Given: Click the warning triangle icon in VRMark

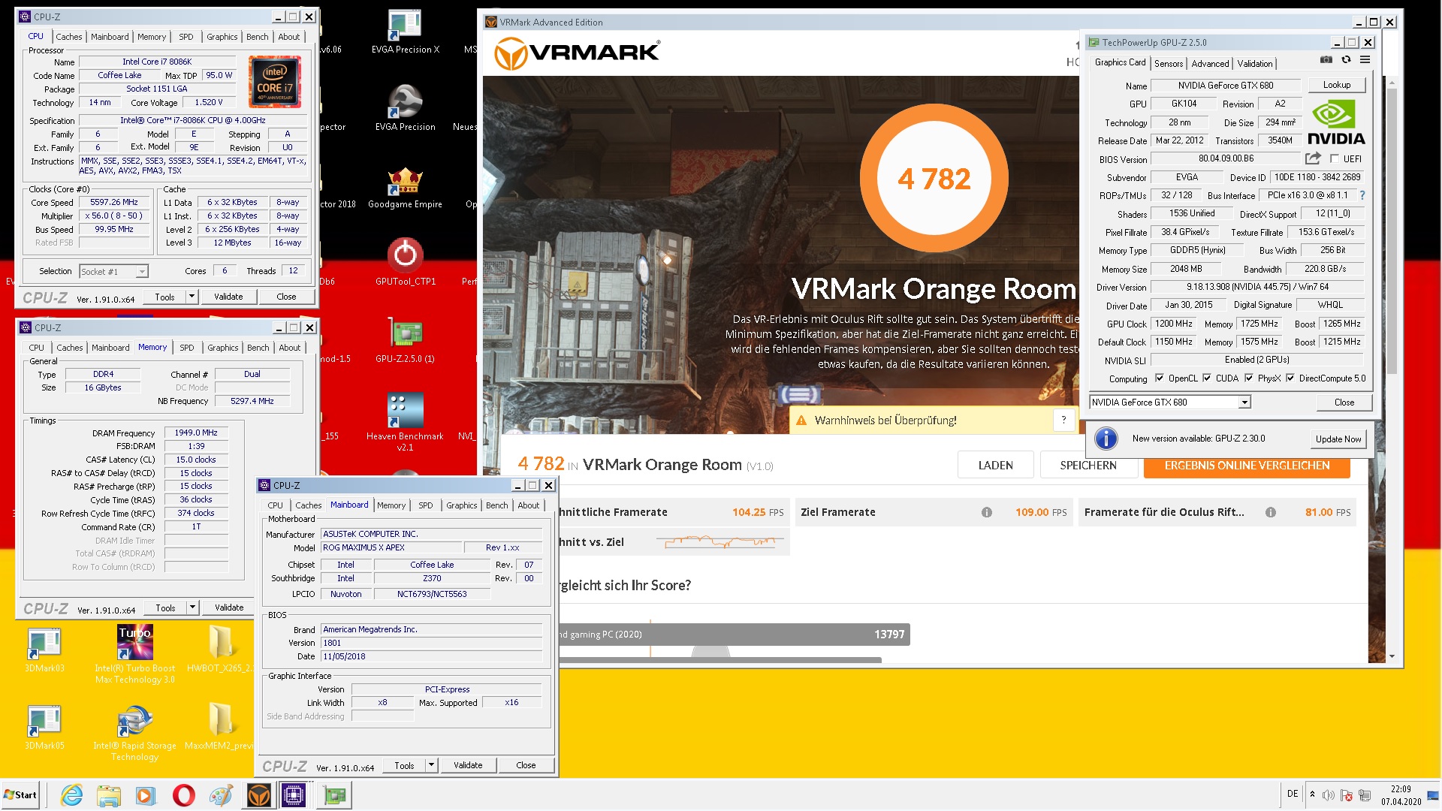Looking at the screenshot, I should click(x=801, y=421).
